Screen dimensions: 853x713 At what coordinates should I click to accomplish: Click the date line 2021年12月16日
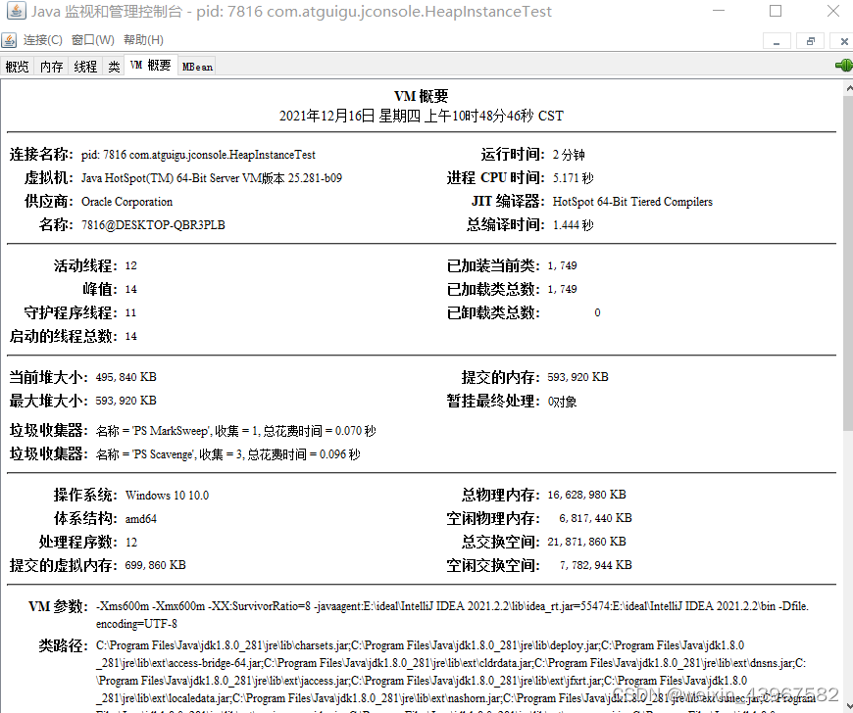[x=421, y=116]
